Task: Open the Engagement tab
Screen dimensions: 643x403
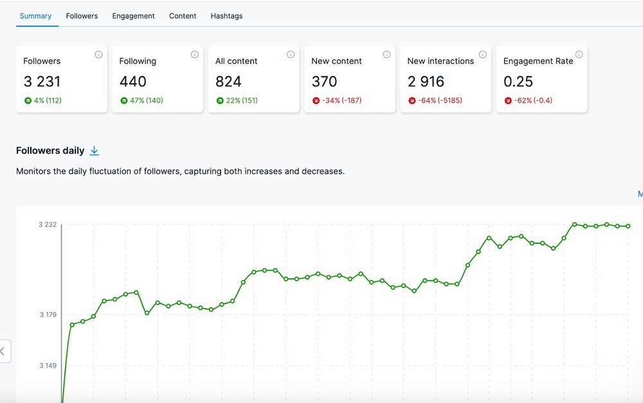Action: [133, 16]
